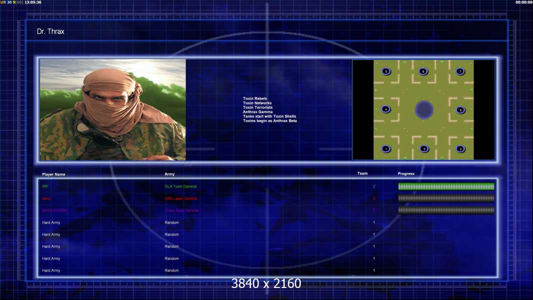533x300 pixels.
Task: Click team number for IRF row
Action: [x=374, y=186]
